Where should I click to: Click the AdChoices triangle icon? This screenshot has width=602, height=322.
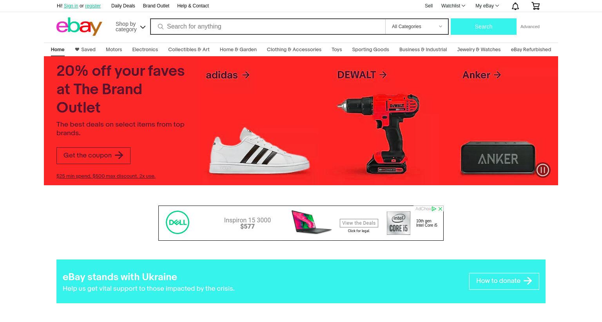pyautogui.click(x=434, y=209)
